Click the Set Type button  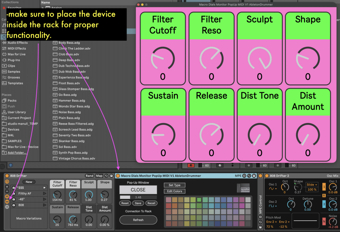[x=175, y=185]
